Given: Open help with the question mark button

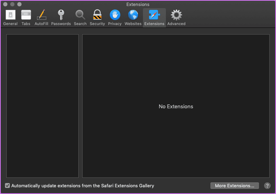Looking at the screenshot, I should [x=267, y=186].
